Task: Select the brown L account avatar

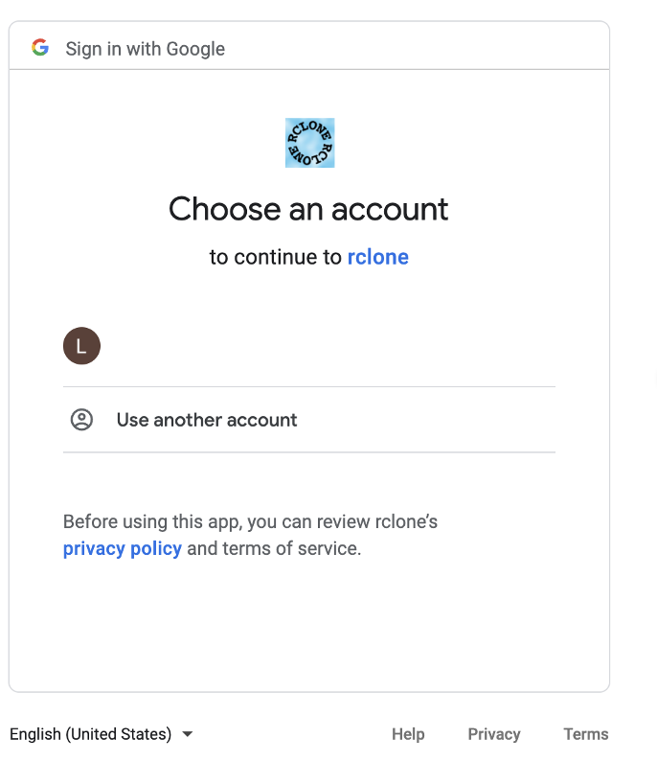Action: [81, 346]
